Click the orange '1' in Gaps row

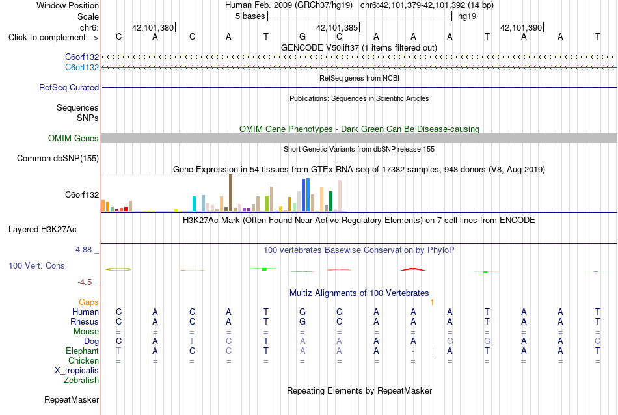coord(433,302)
